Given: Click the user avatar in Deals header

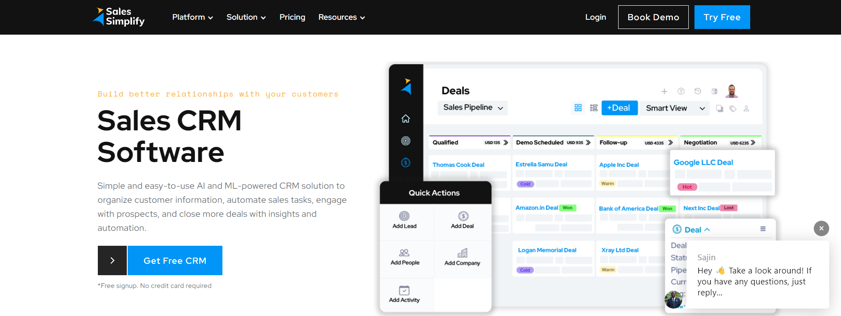Looking at the screenshot, I should point(731,91).
